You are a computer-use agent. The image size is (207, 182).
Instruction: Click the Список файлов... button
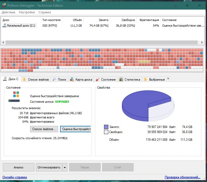[x=44, y=129]
